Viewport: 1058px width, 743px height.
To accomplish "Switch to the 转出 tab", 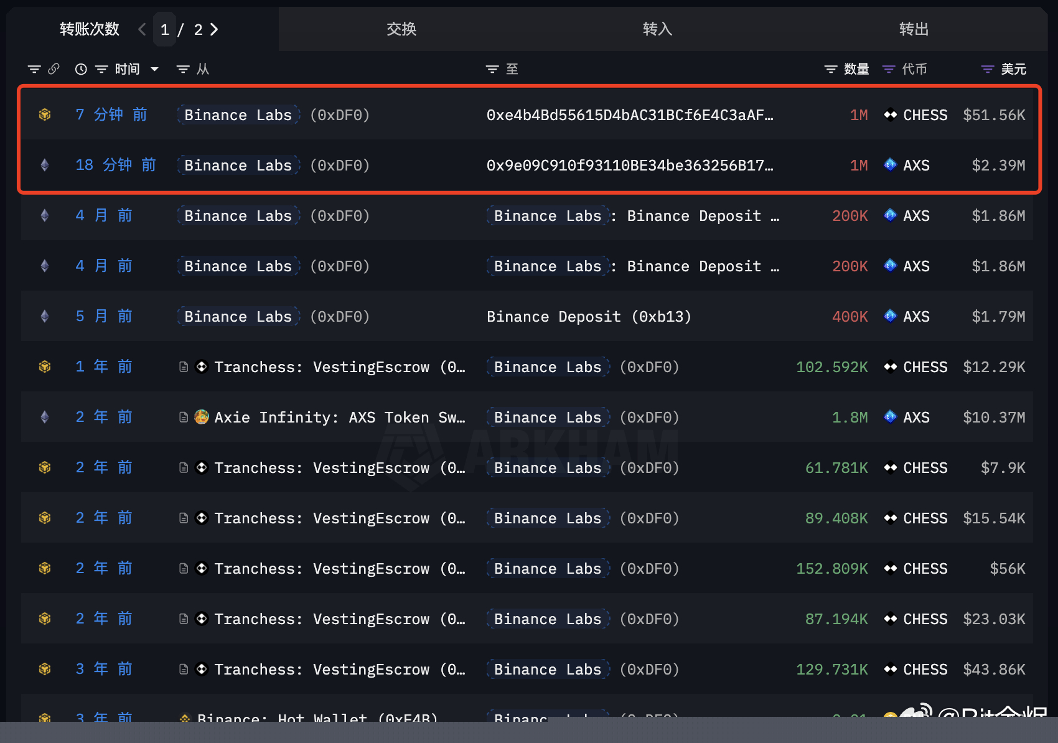I will (x=914, y=29).
